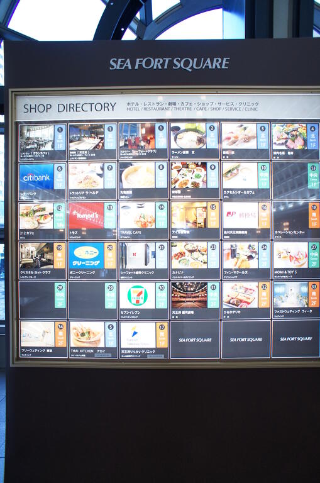Open the sandwich photo on tile 10

click(x=240, y=175)
